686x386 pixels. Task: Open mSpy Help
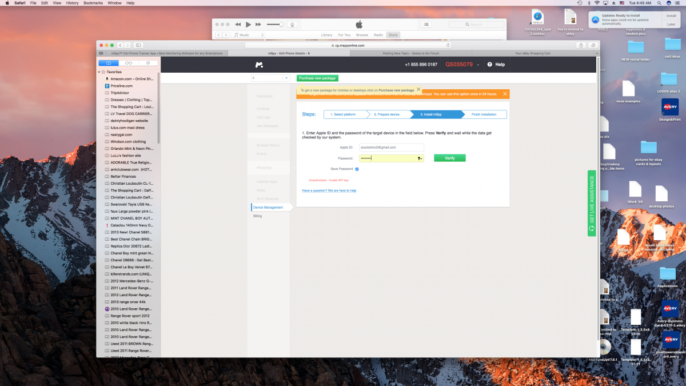496,65
